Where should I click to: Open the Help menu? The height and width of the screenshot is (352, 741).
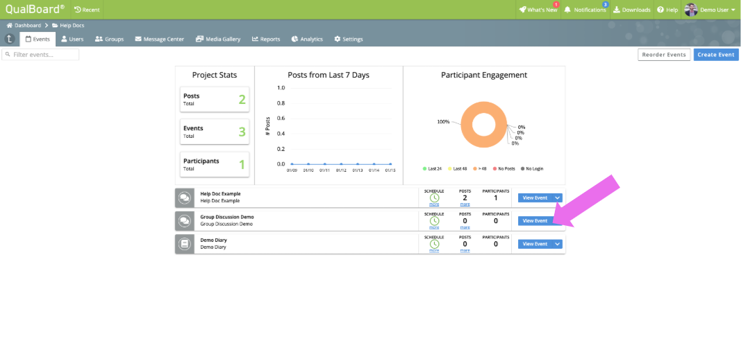pos(667,10)
